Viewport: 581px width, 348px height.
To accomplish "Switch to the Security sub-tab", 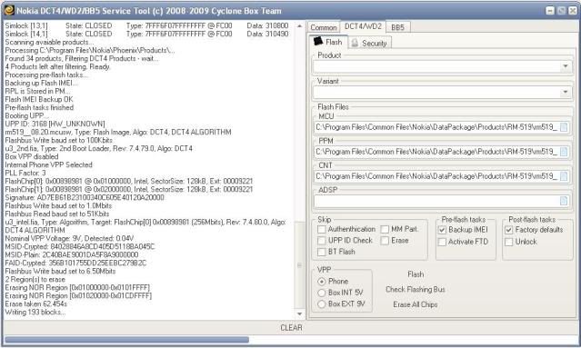I will [369, 43].
